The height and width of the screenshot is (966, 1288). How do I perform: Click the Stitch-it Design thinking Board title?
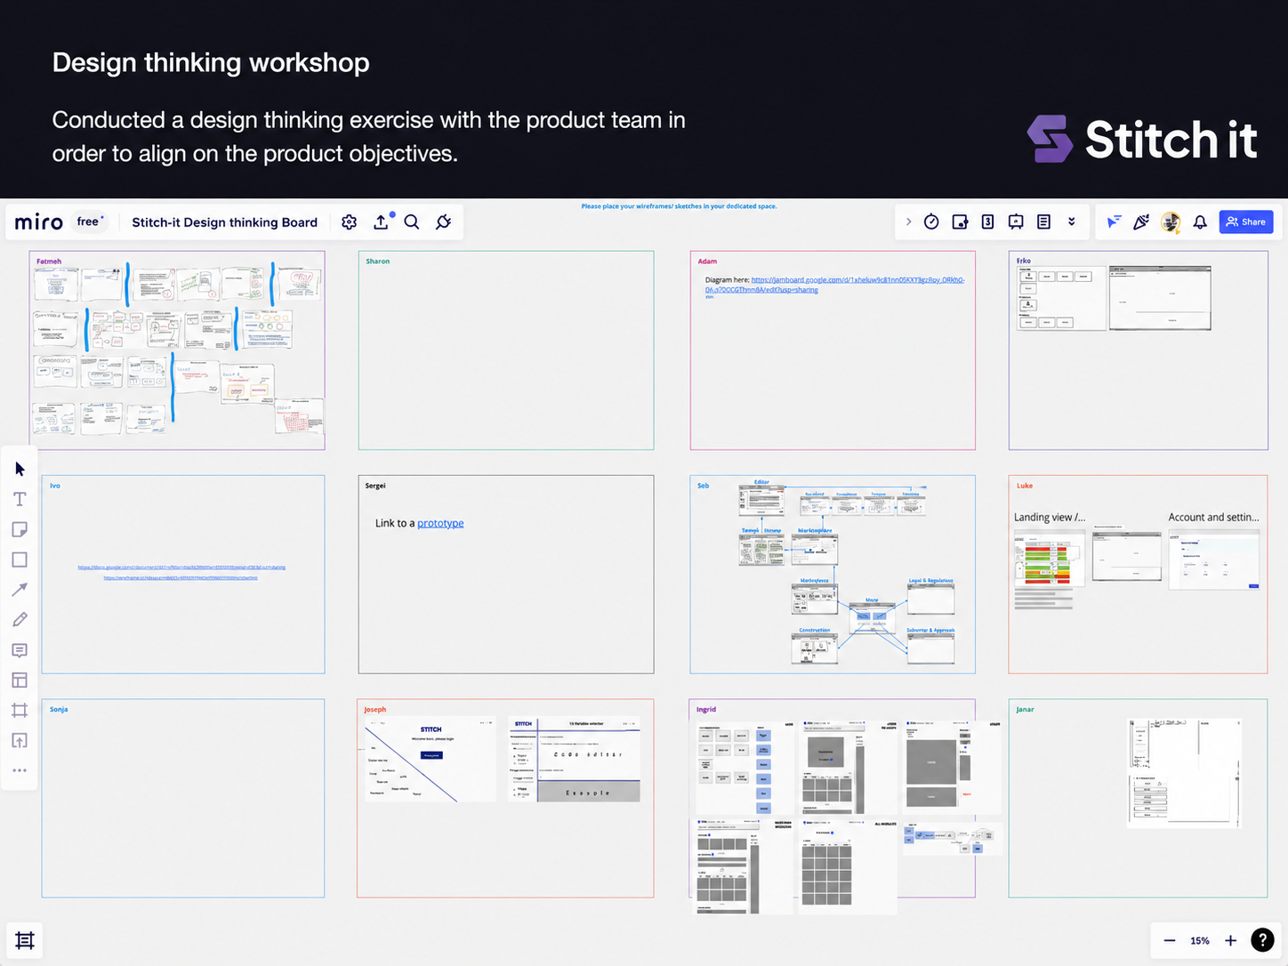coord(224,222)
